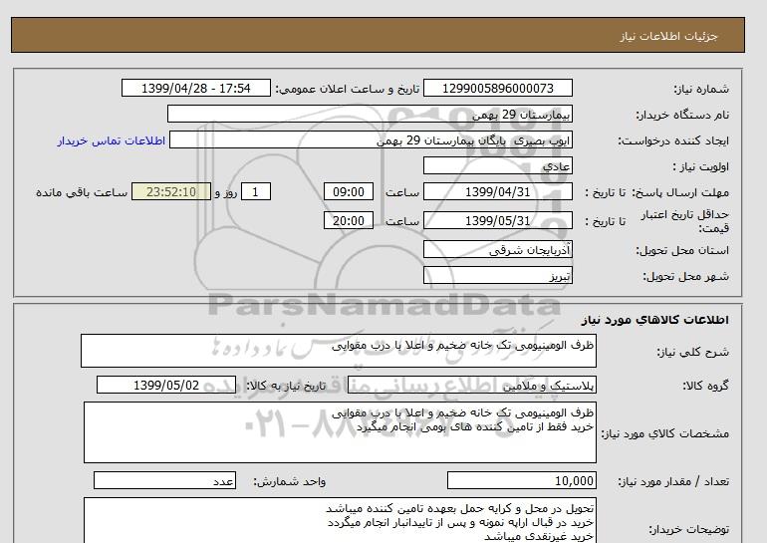Select the label اولویت نیاز
767x543 pixels.
tap(700, 166)
